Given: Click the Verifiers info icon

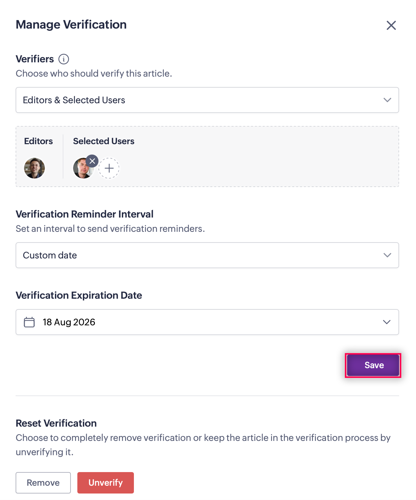Looking at the screenshot, I should [64, 59].
